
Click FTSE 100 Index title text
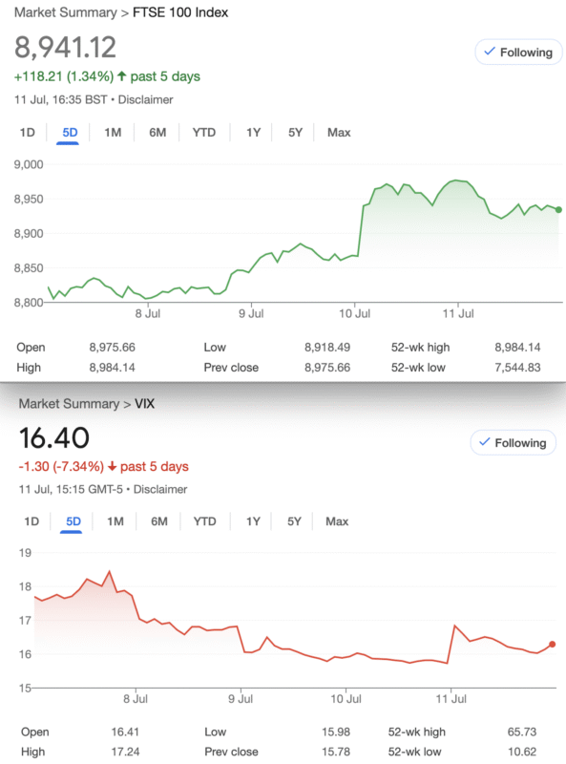pos(180,12)
